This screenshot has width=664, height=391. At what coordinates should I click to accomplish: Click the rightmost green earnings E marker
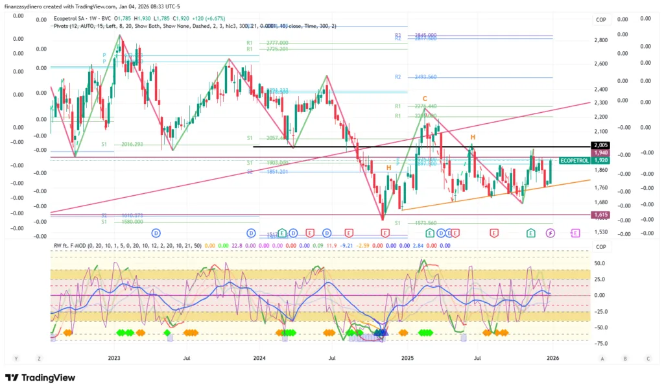(531, 233)
